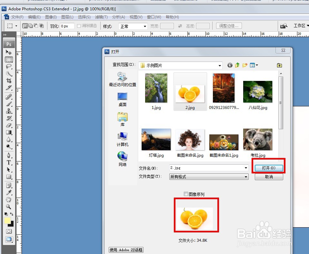Click the foreground color swatch
Image resolution: width=309 pixels, height=254 pixels.
(x=7, y=221)
